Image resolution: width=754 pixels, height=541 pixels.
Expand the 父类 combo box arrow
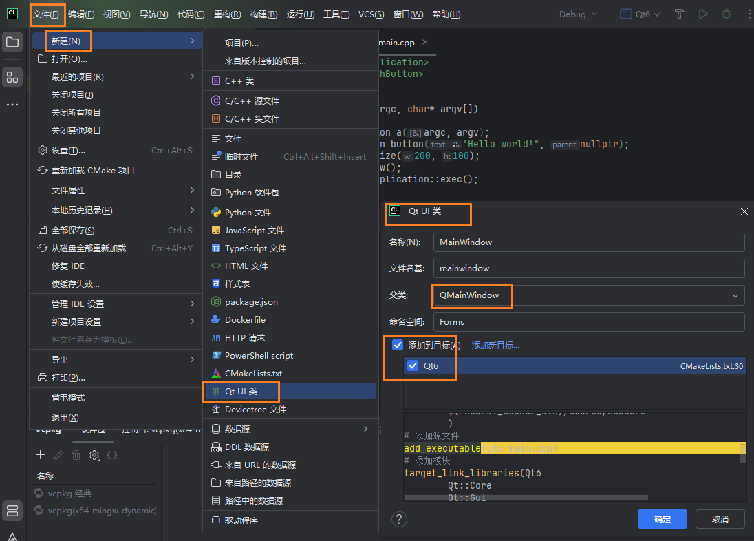pyautogui.click(x=735, y=295)
